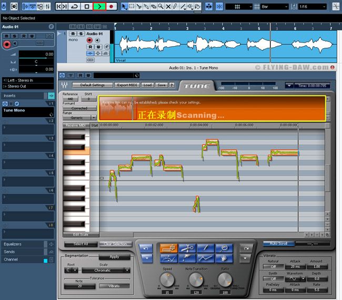The height and width of the screenshot is (300, 342).
Task: Open the Sends inspector tab
Action: tap(23, 252)
